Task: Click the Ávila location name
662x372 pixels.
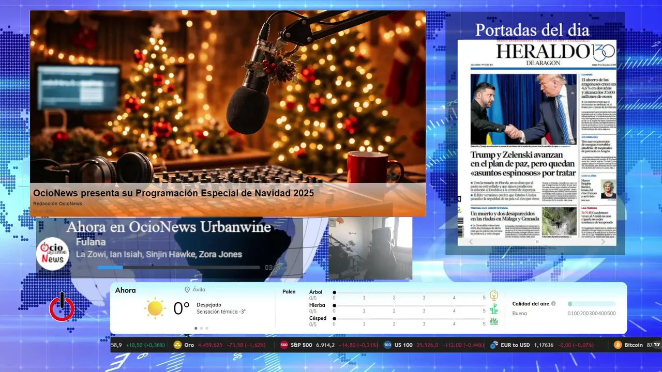Action: 199,290
